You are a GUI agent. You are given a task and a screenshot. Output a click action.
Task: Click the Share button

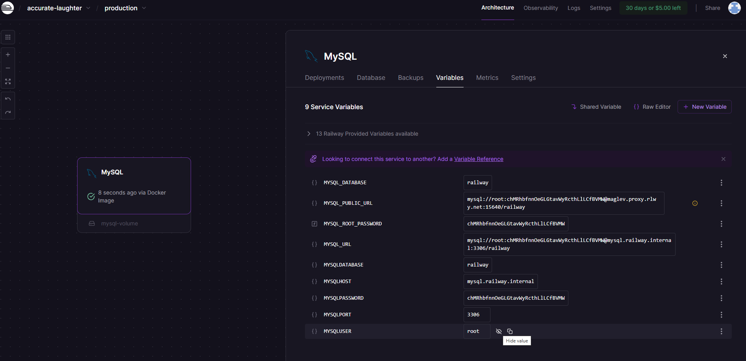pyautogui.click(x=712, y=8)
